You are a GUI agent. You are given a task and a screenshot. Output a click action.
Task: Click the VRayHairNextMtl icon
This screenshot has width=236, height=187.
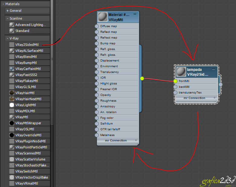[x=12, y=99]
